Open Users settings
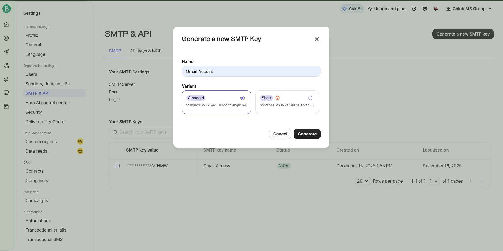Image resolution: width=503 pixels, height=251 pixels. pos(31,74)
